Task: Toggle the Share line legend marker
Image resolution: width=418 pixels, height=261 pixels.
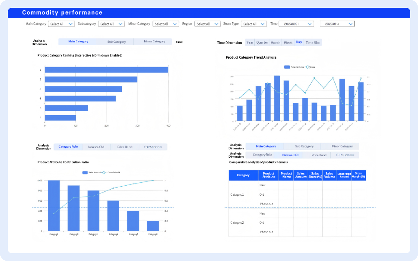Action: tap(307, 67)
